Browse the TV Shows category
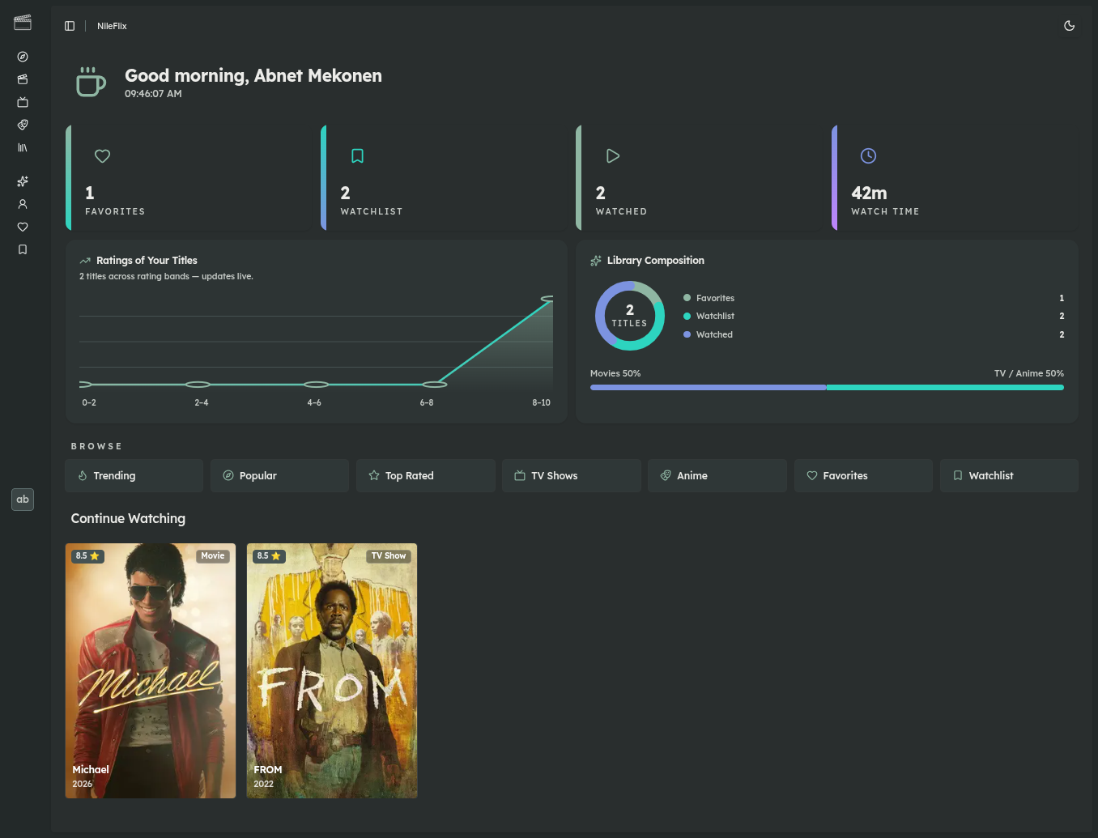The width and height of the screenshot is (1098, 838). click(572, 476)
